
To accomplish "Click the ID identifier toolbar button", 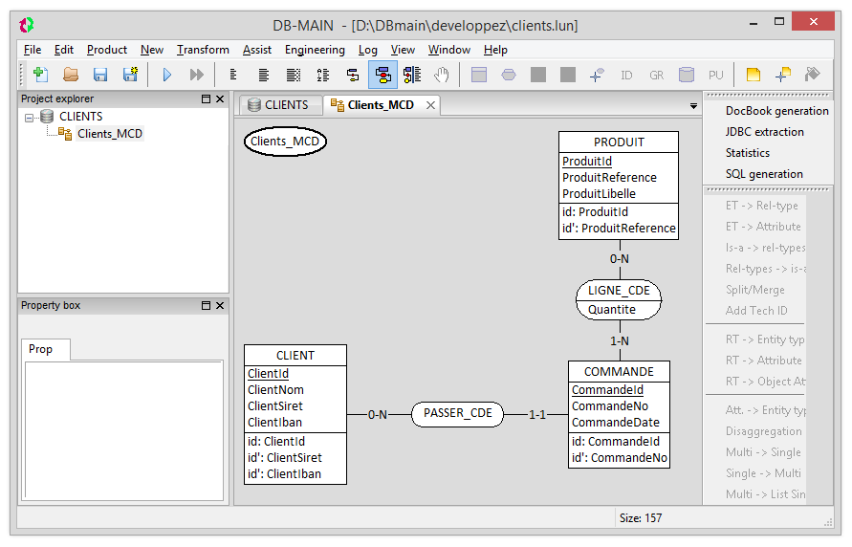I will [626, 75].
